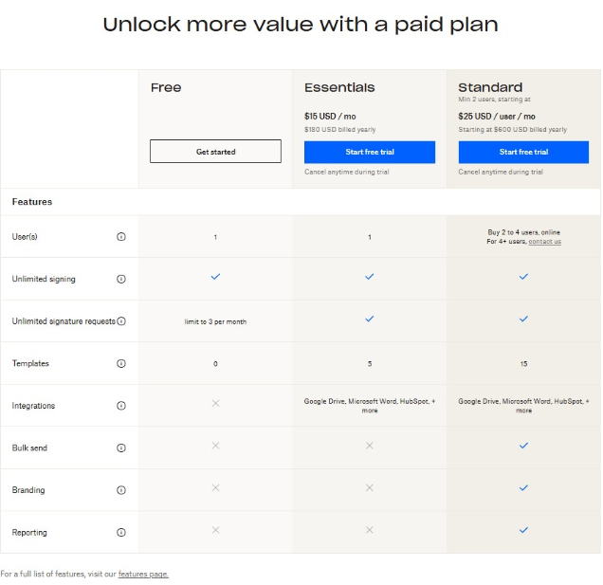This screenshot has height=585, width=603.
Task: Start free trial for Standard plan
Action: (523, 152)
